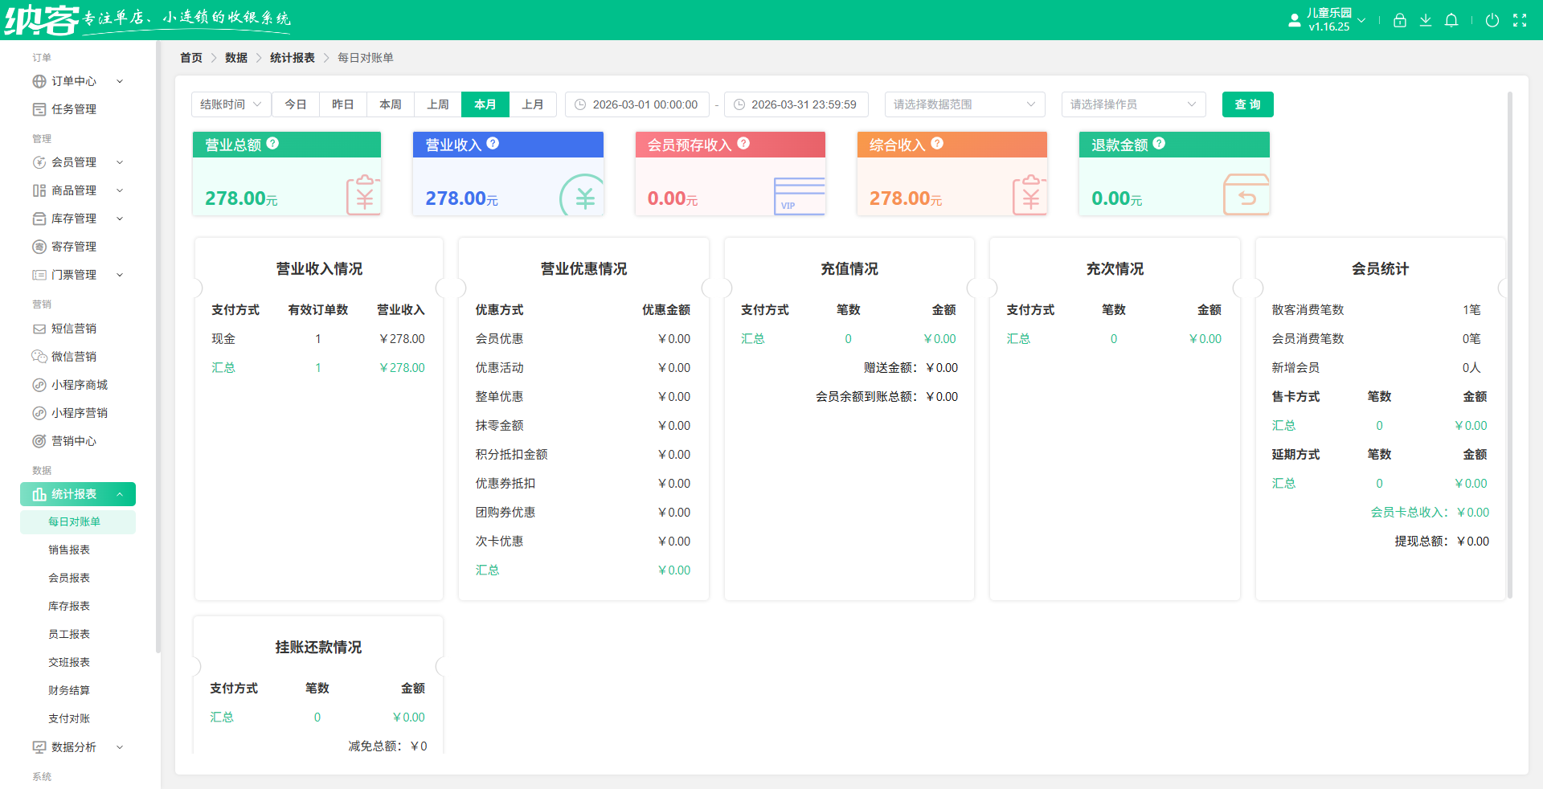Enter fullscreen with the expand icon
Viewport: 1543px width, 789px height.
[1520, 20]
